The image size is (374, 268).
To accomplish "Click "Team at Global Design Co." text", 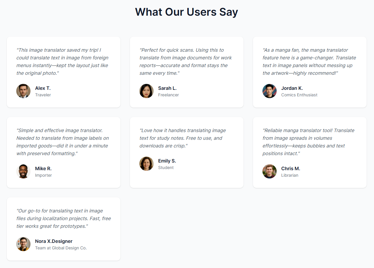I will 61,248.
